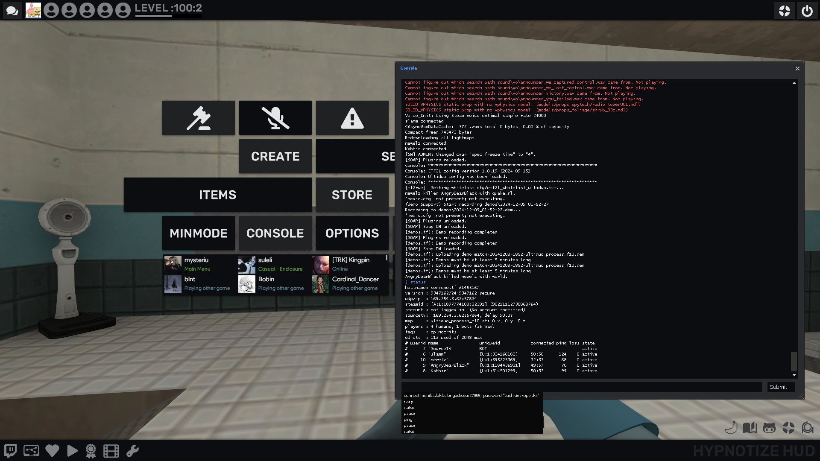Click the Twitch icon in bottom bar

coord(10,451)
